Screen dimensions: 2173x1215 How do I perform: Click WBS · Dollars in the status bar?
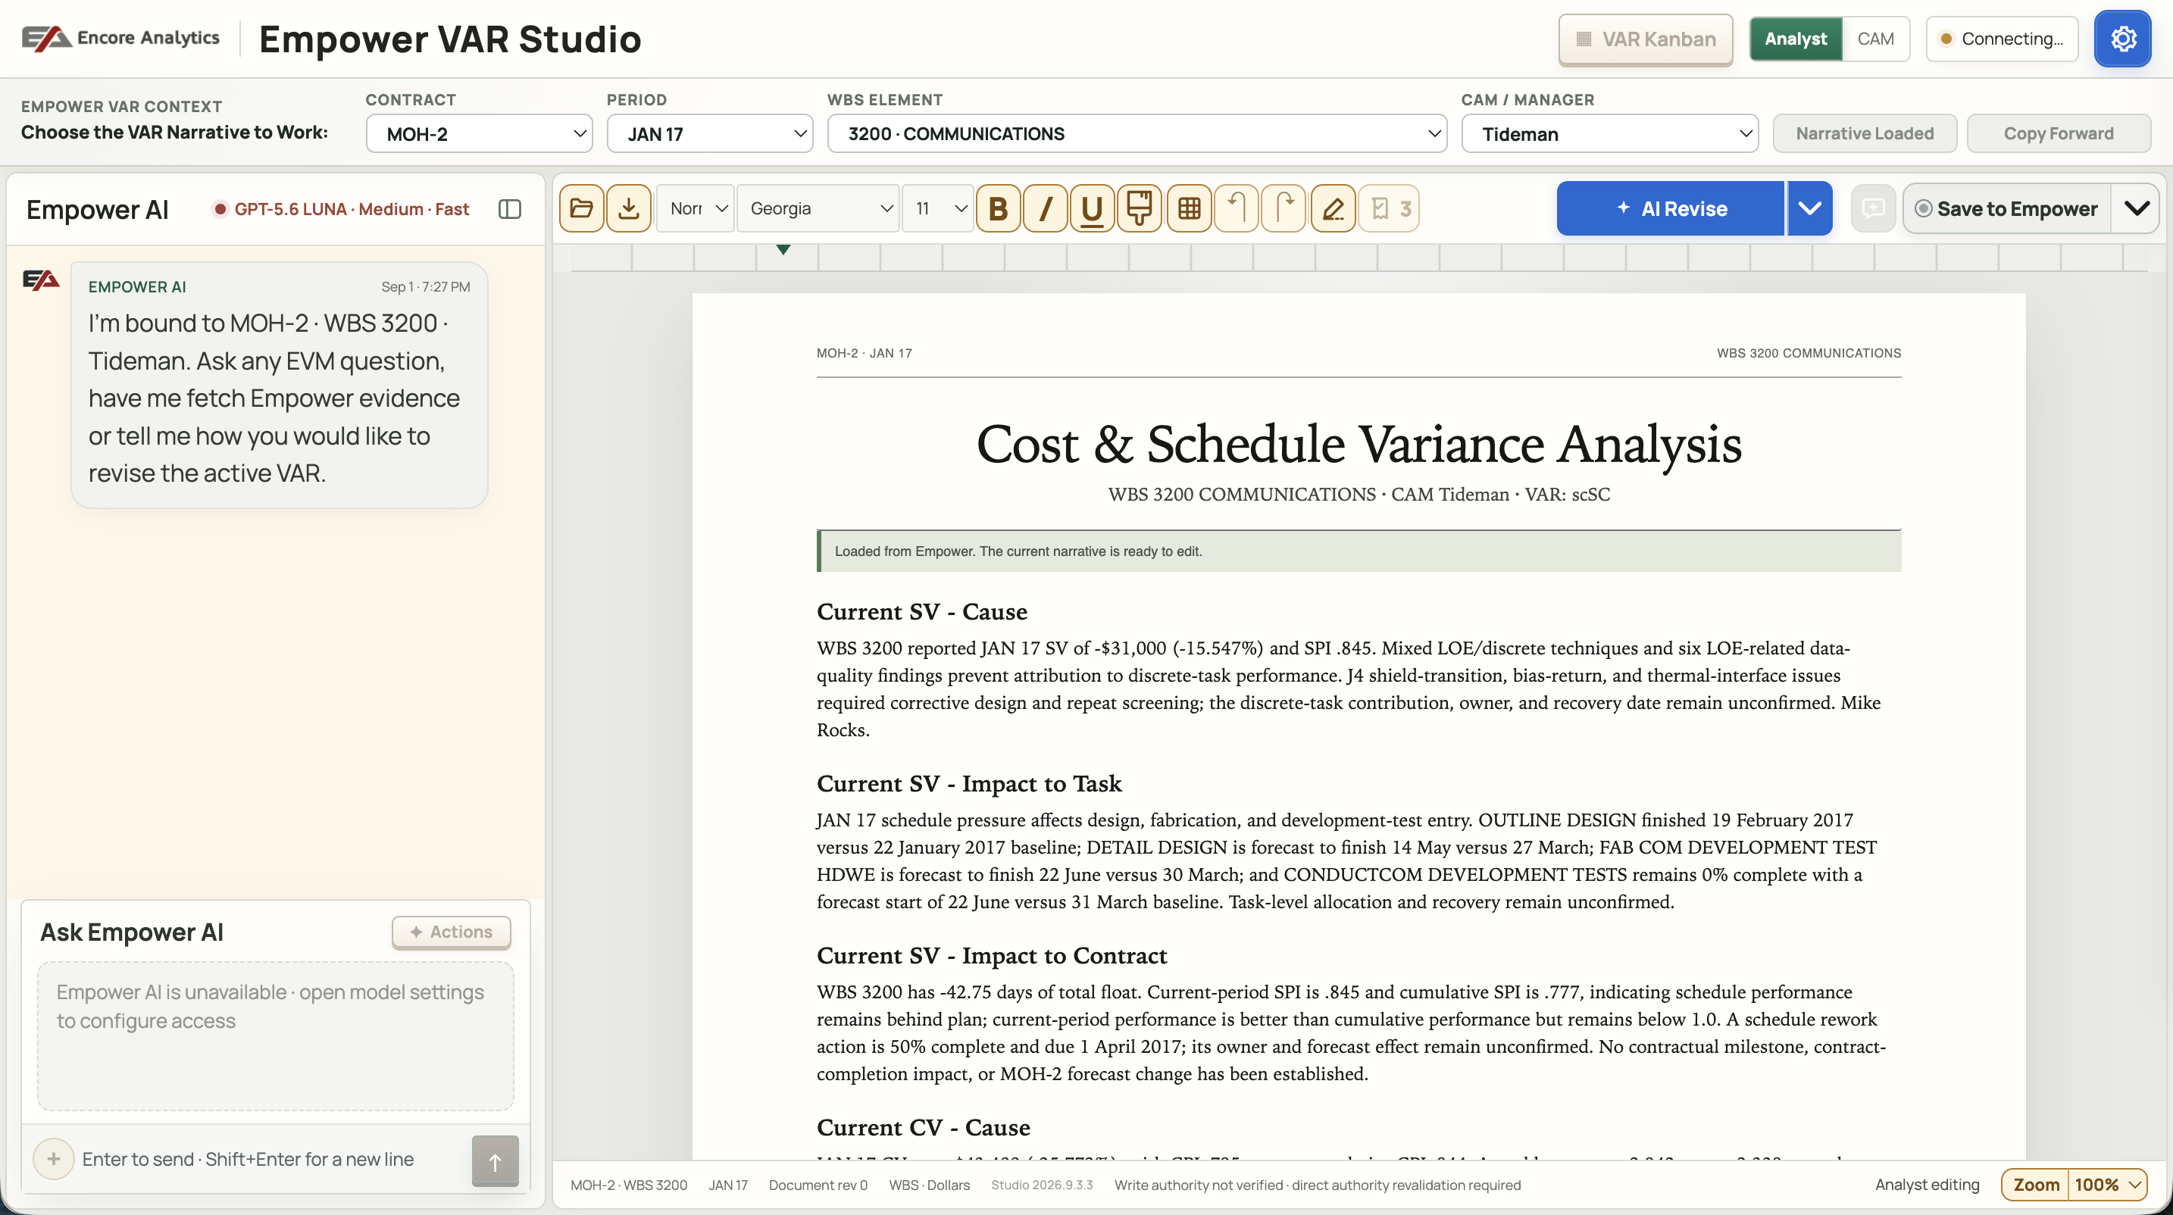click(929, 1185)
